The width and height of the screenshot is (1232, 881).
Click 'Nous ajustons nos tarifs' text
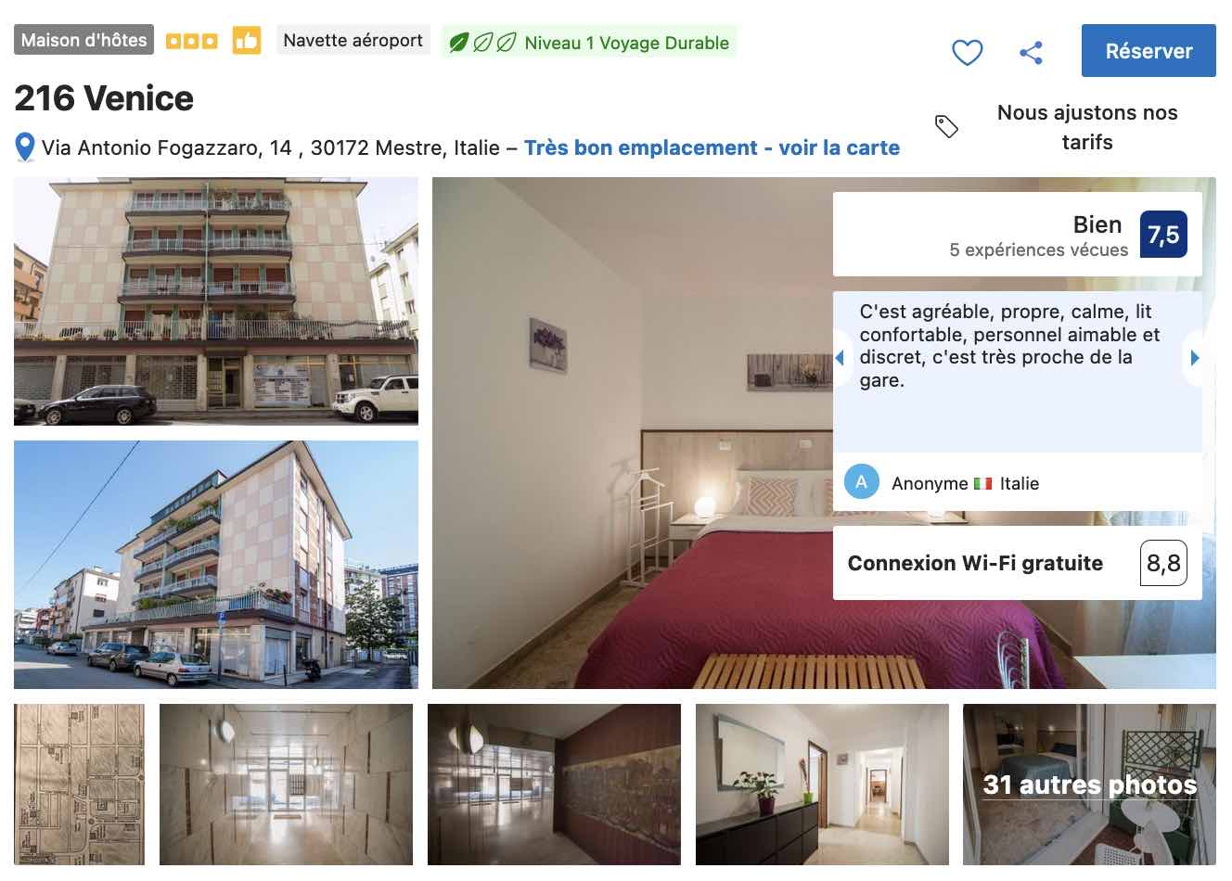1087,127
